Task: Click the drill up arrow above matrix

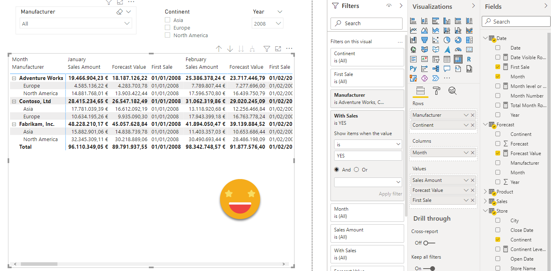Action: tap(218, 49)
